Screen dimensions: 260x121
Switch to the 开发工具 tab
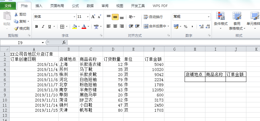(x=138, y=6)
